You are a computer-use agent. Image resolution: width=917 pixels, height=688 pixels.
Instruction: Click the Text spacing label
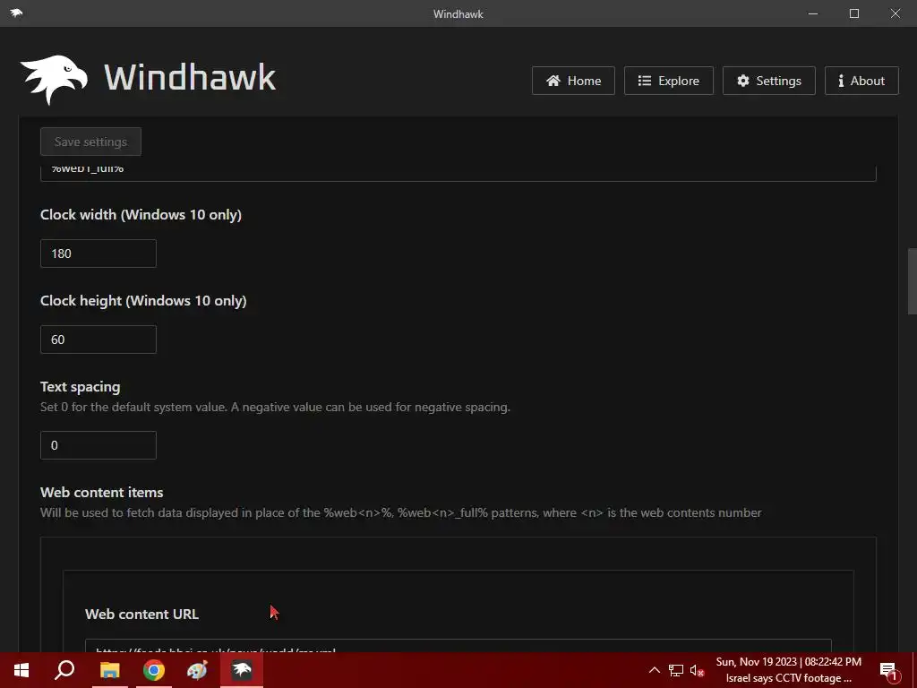(x=80, y=387)
